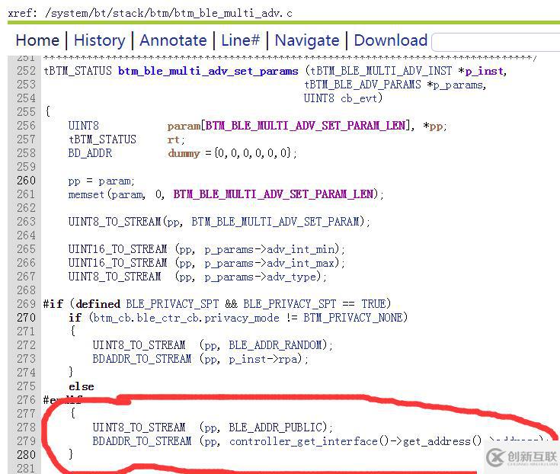The height and width of the screenshot is (474, 560).
Task: Open privacy_mode member reference
Action: point(242,318)
